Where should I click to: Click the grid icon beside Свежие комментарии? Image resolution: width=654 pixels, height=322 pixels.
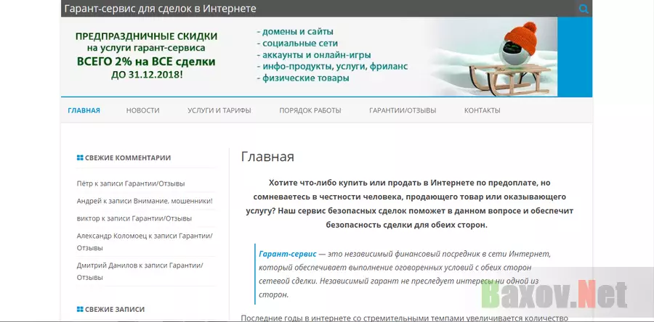(x=80, y=157)
